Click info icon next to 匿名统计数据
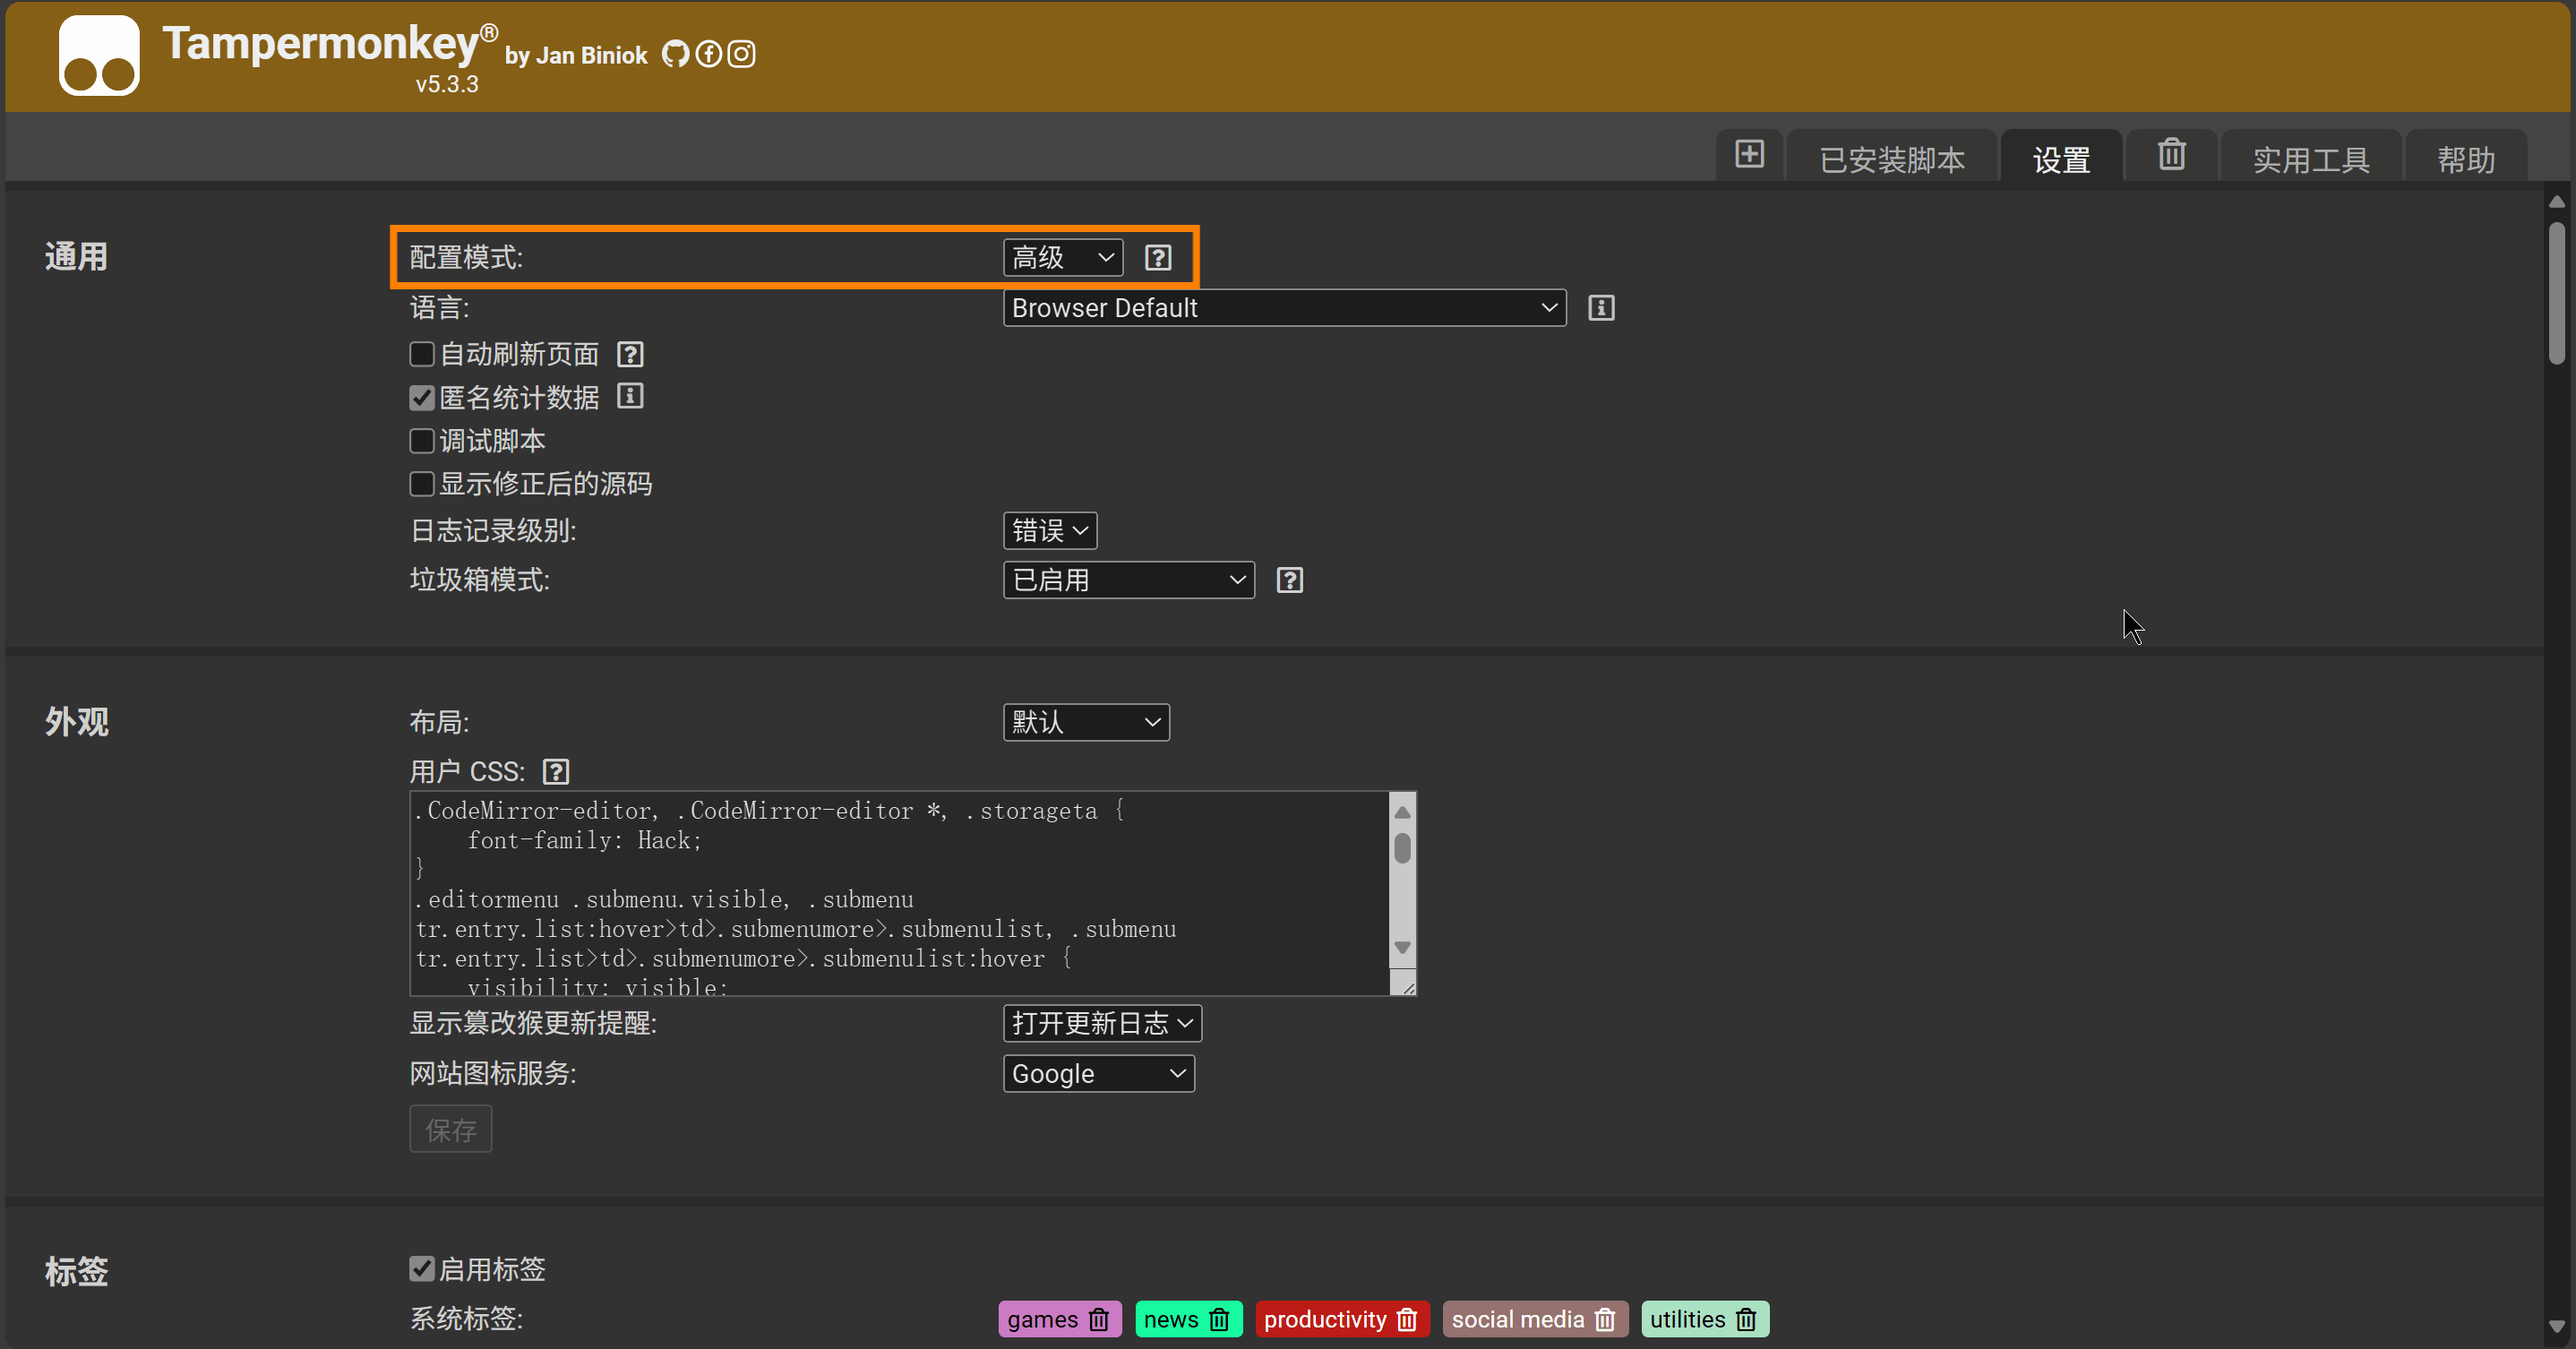 click(x=630, y=396)
